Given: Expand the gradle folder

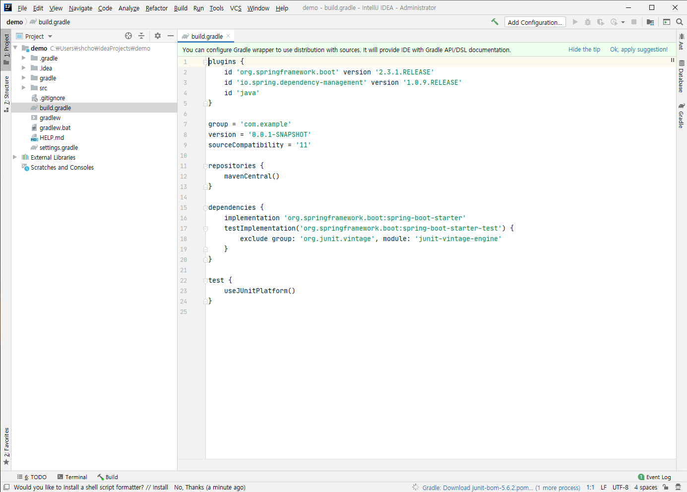Looking at the screenshot, I should click(23, 78).
